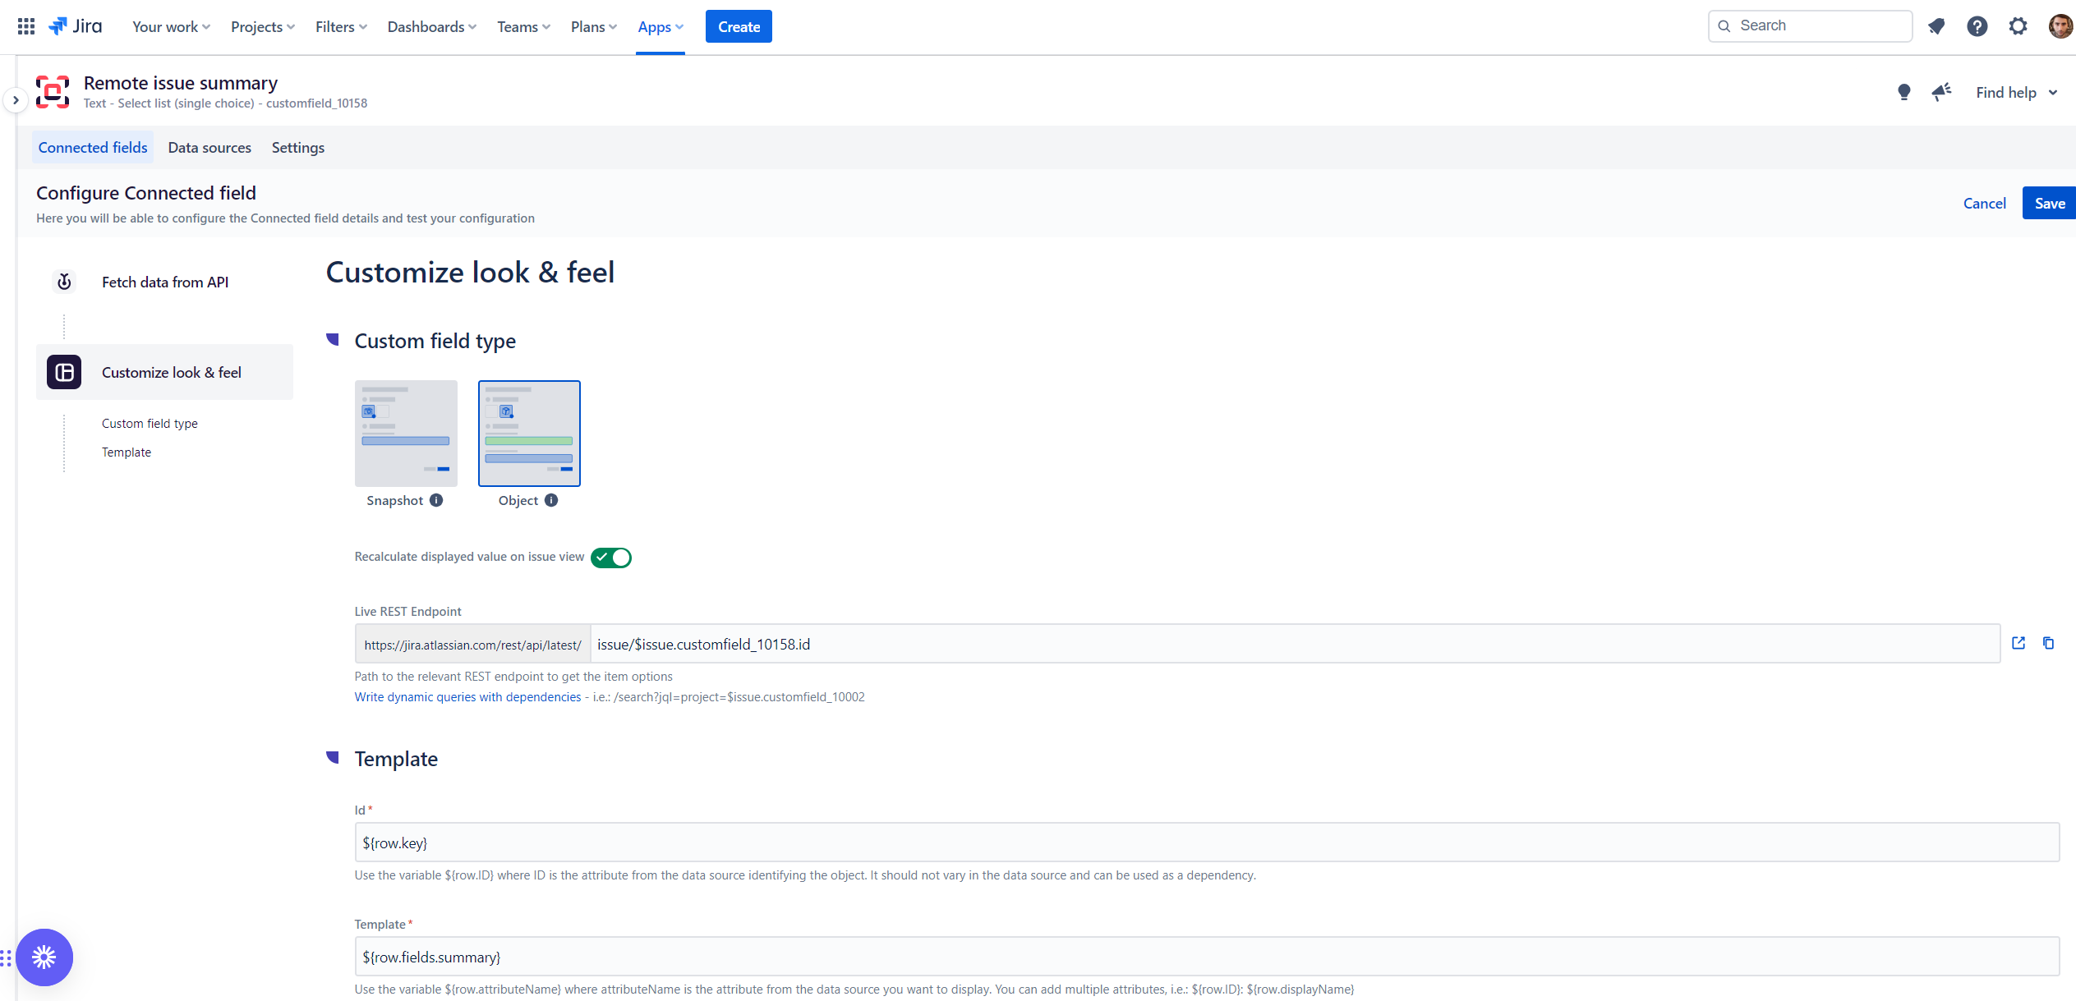This screenshot has width=2076, height=1001.
Task: Select the Object custom field type
Action: (529, 433)
